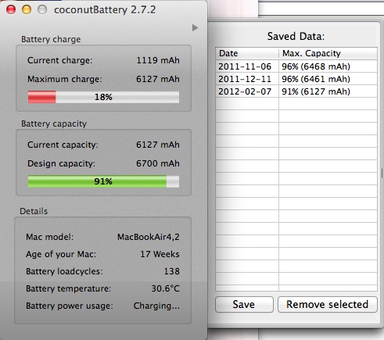Close the coconutBattery window
The height and width of the screenshot is (340, 384).
coord(11,9)
